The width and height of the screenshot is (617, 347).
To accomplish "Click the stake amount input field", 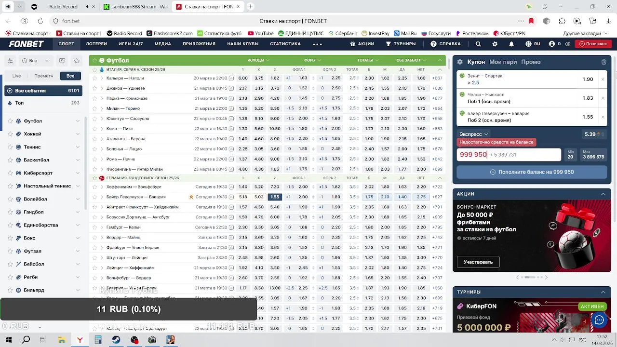I will coord(509,155).
